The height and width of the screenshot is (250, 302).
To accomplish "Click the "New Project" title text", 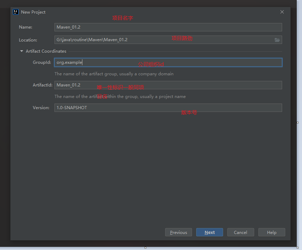I will [x=33, y=12].
